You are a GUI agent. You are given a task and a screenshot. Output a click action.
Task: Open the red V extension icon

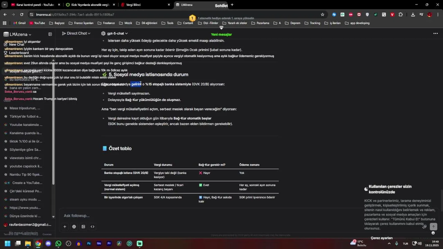point(392,15)
